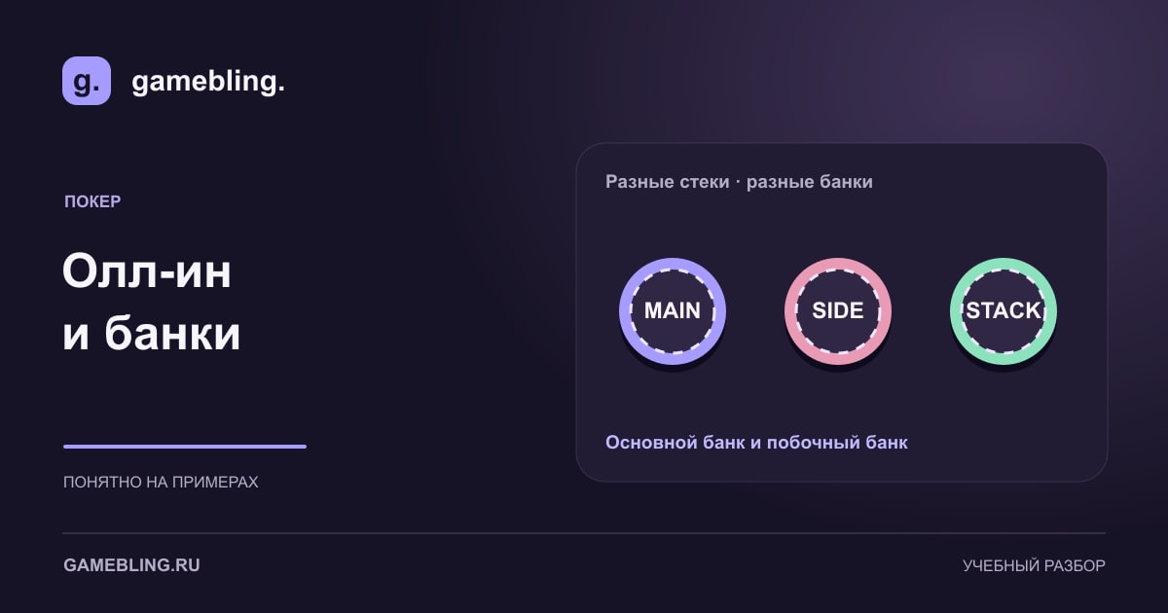This screenshot has width=1168, height=613.
Task: Click the purple horizontal accent line
Action: (x=185, y=447)
